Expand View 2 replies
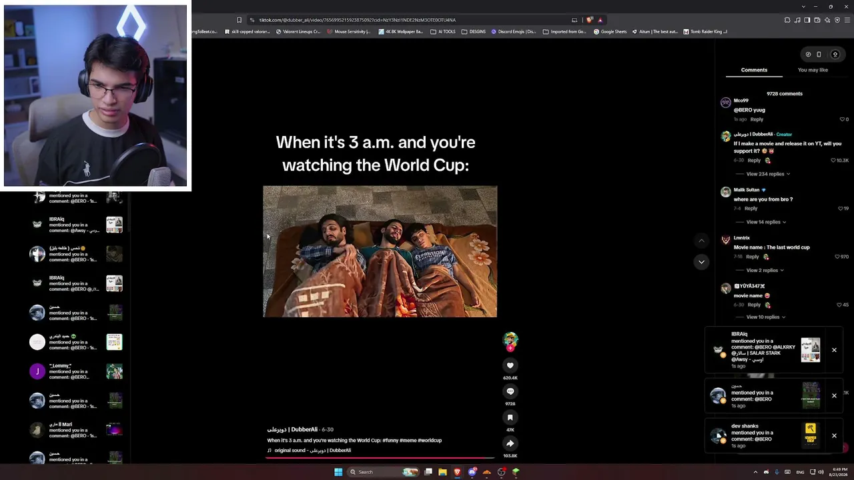Image resolution: width=854 pixels, height=480 pixels. (765, 271)
